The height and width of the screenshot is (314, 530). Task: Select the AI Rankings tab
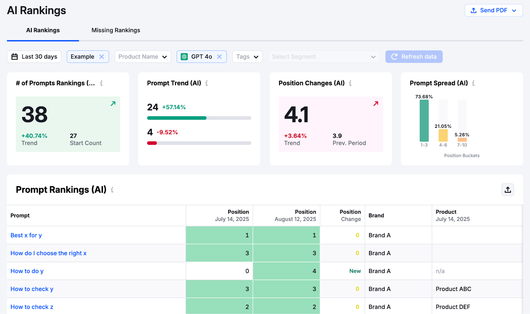43,30
